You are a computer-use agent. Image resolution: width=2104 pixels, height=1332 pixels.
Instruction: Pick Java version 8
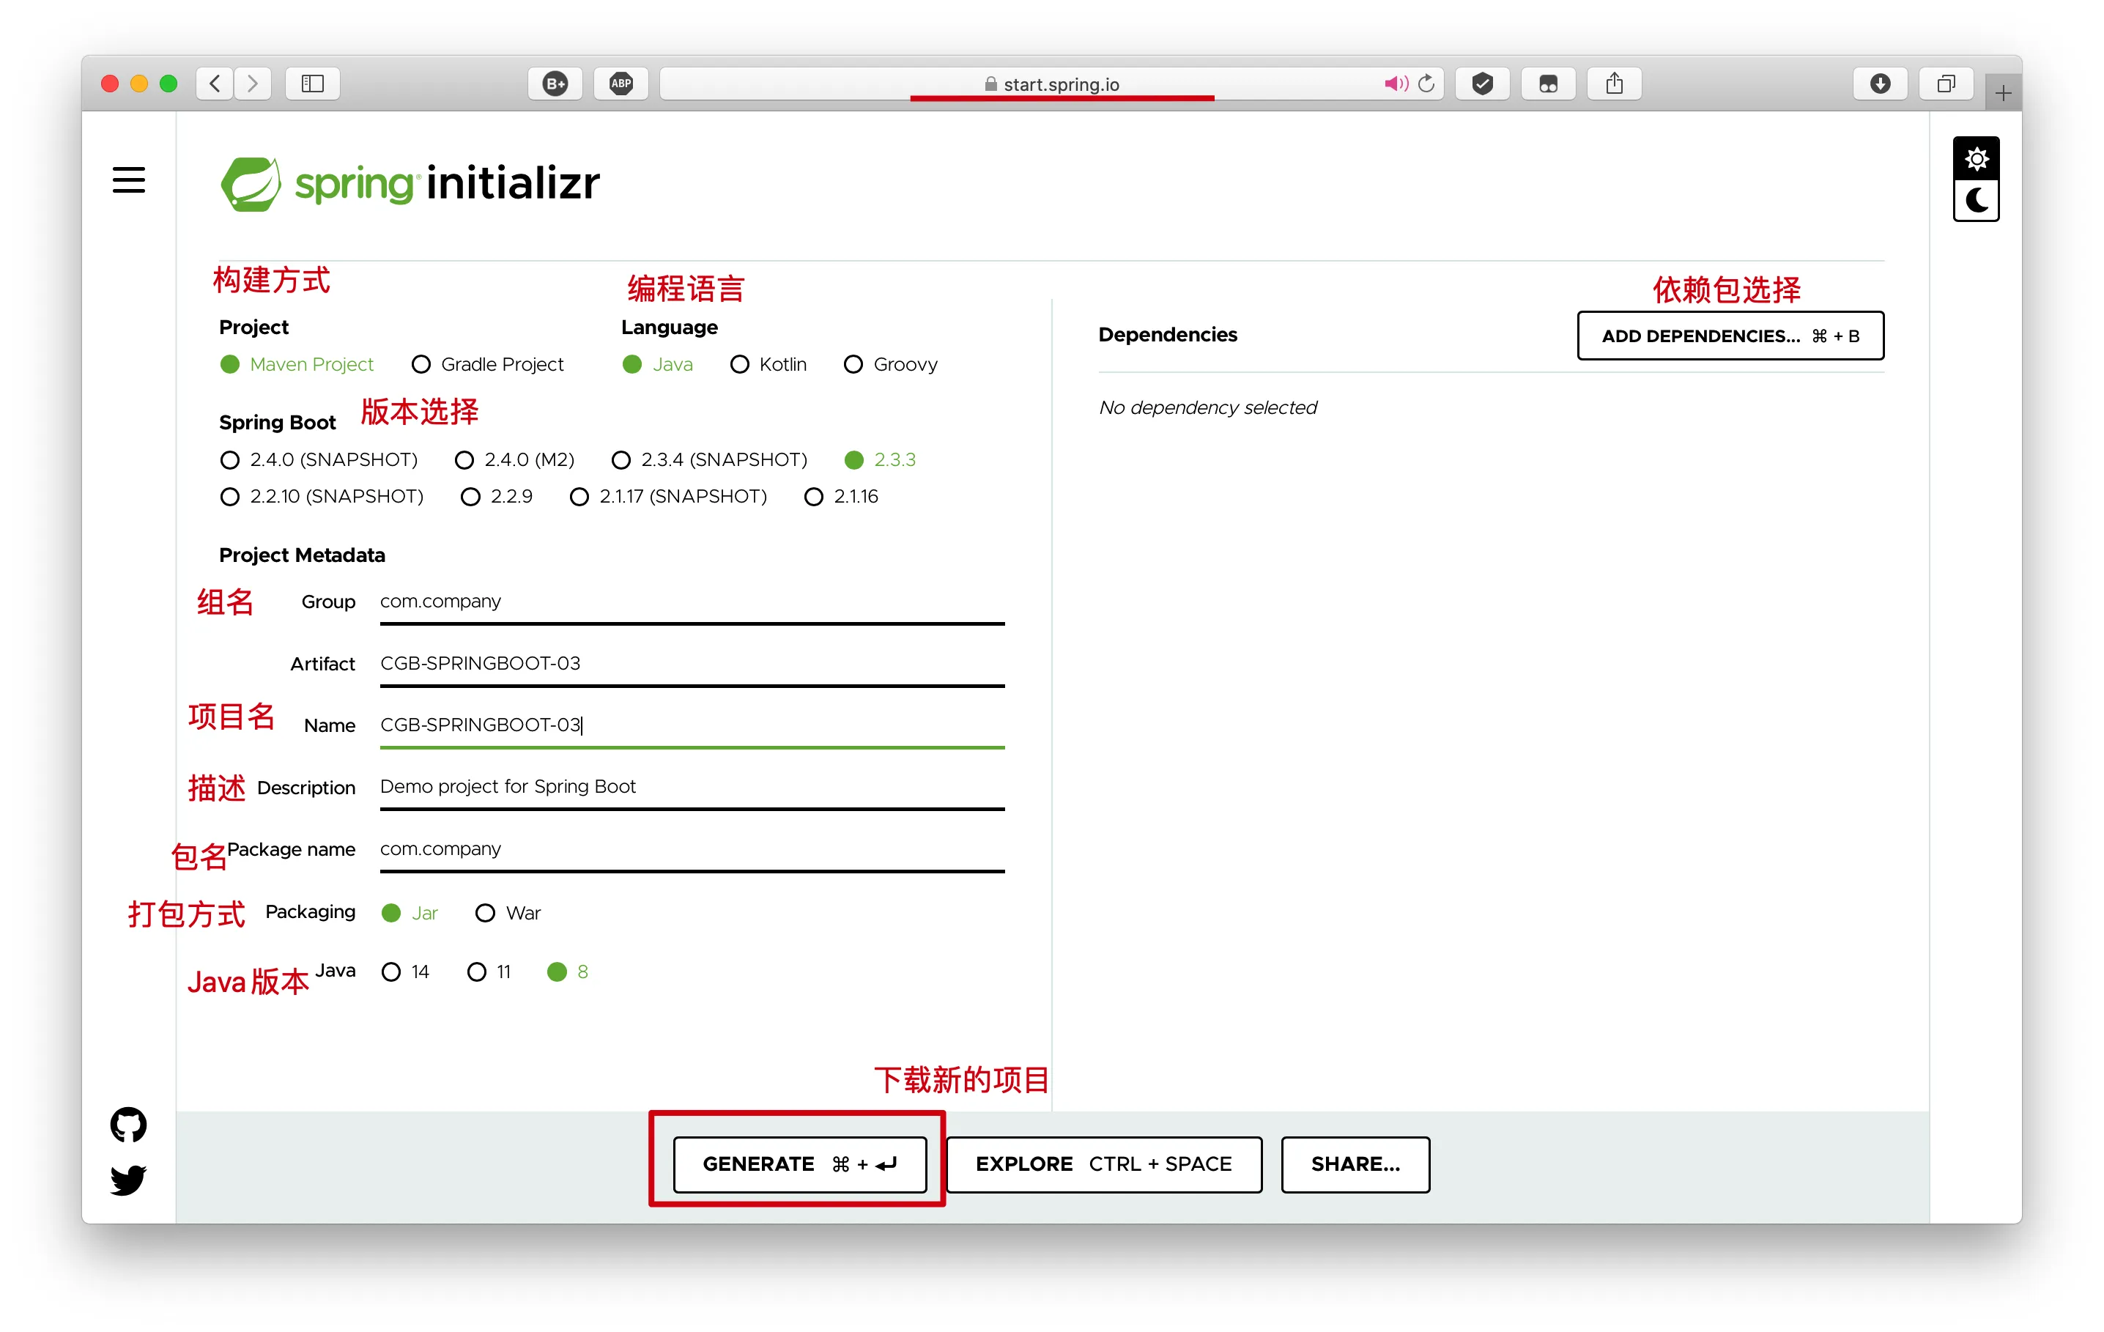(x=568, y=972)
